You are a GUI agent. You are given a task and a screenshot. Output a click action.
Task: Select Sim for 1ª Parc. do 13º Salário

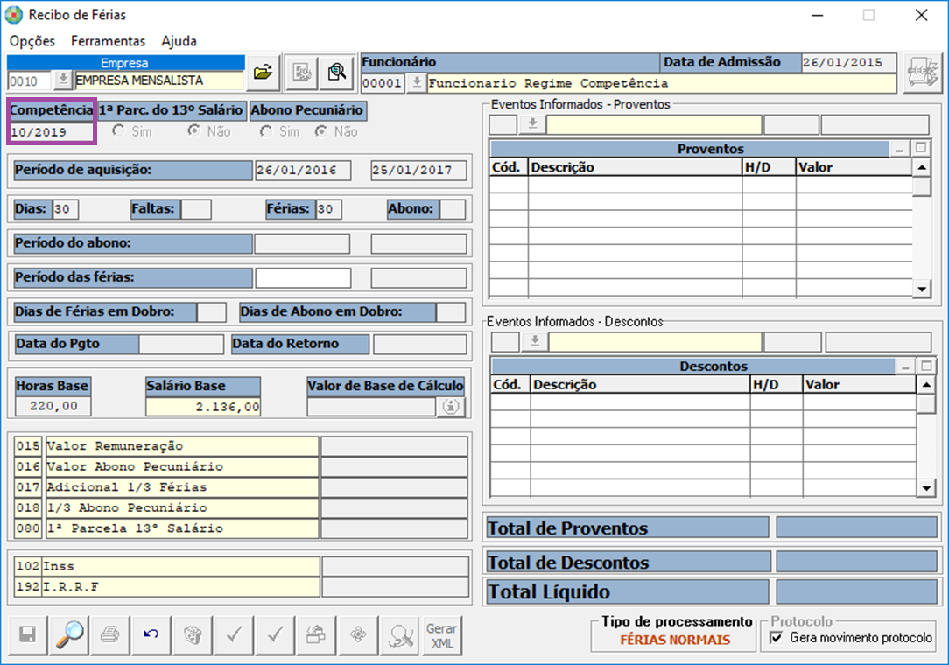(119, 130)
